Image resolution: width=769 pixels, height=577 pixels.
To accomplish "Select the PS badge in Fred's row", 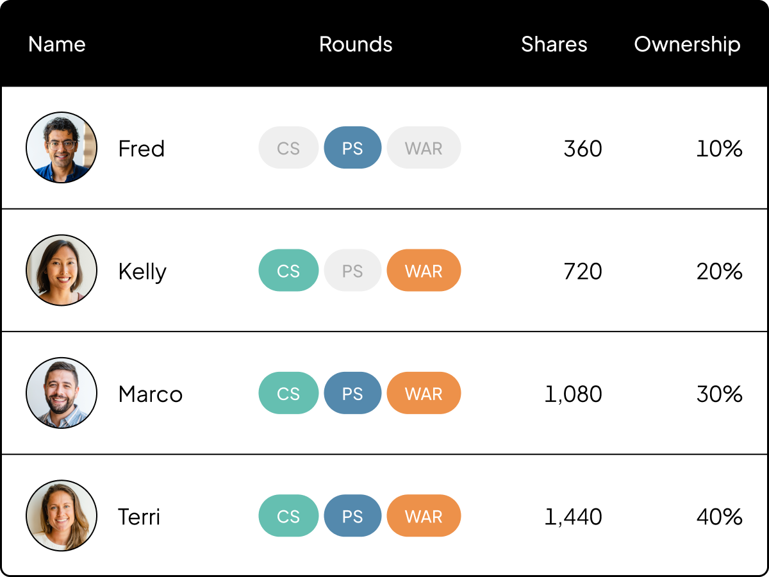I will coord(352,147).
